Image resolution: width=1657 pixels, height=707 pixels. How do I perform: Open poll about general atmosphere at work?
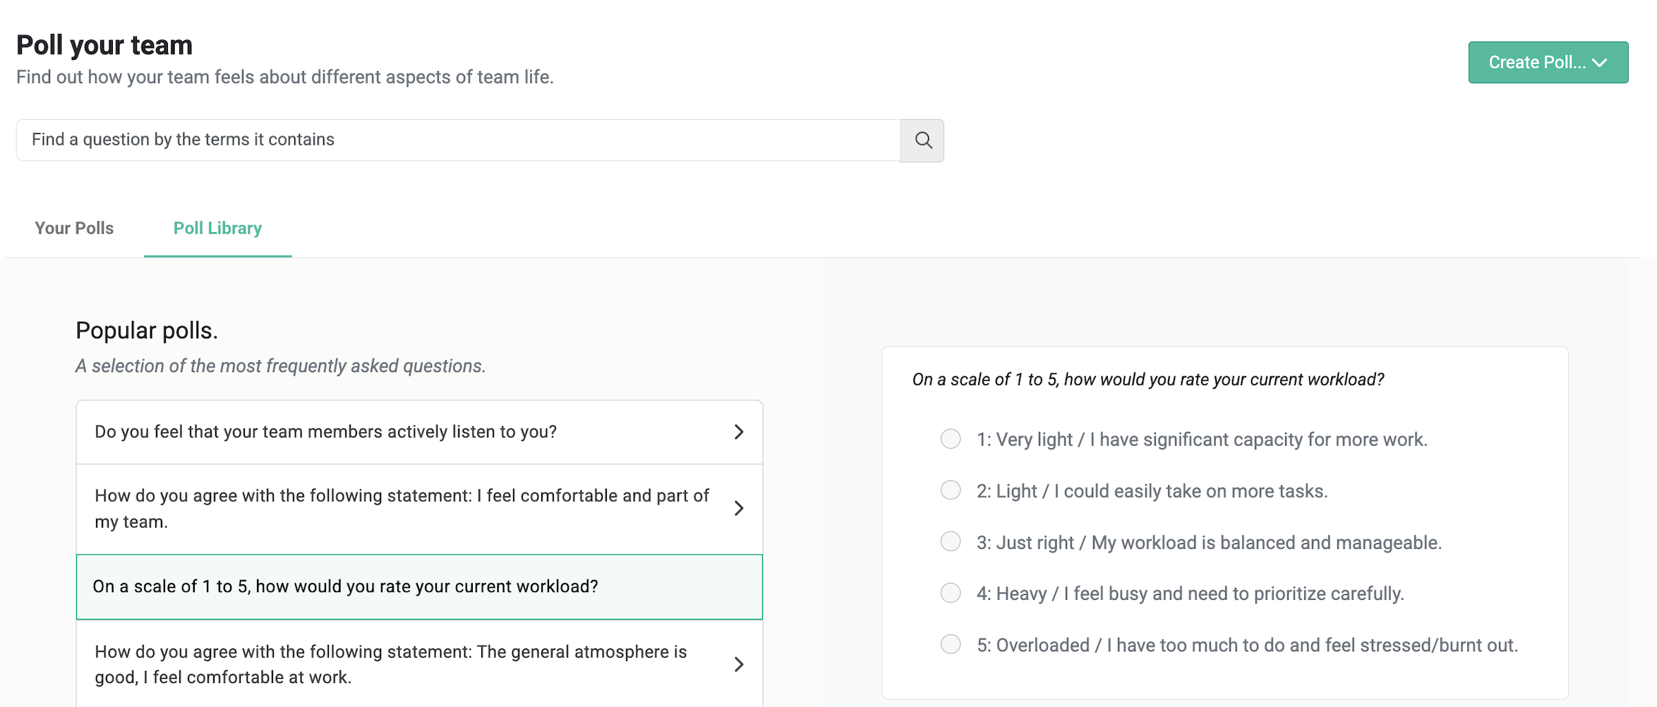pos(390,664)
